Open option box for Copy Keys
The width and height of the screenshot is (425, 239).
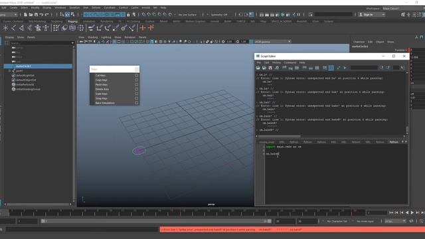click(x=137, y=80)
